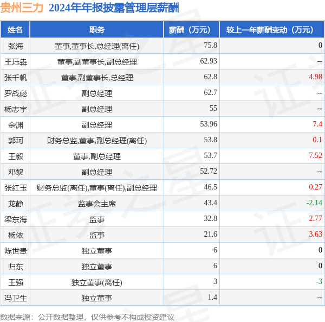The image size is (325, 322).
Task: Click the salary value 21.6
Action: coord(210,235)
